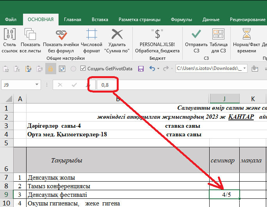Viewport: 267px width, 207px height.
Task: Click Норма/Факт времени hourglass icon
Action: [x=247, y=34]
